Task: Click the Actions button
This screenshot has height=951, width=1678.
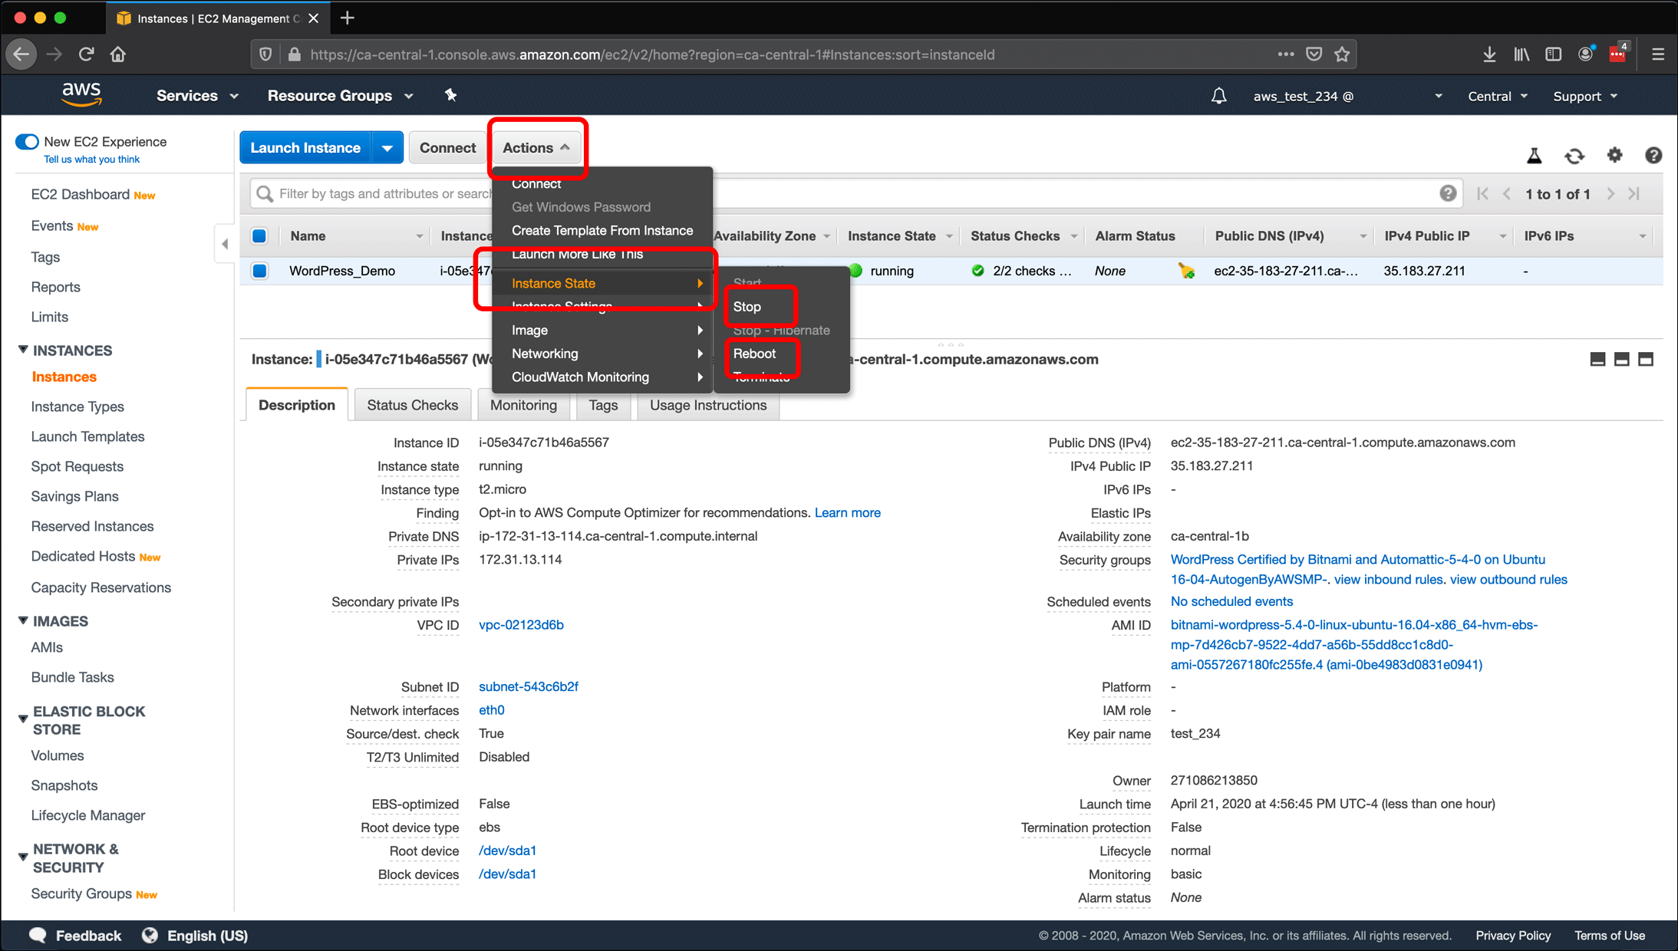Action: tap(536, 148)
